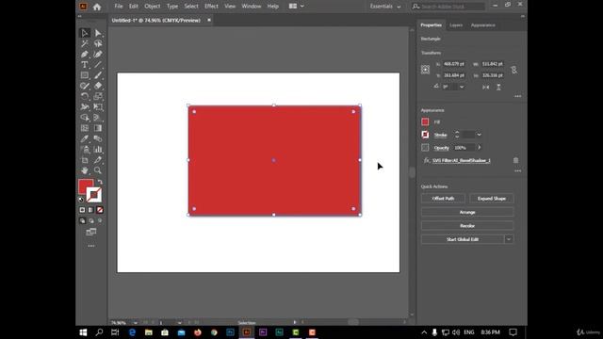This screenshot has height=339, width=603.
Task: Enable Draw Normal mode
Action: coord(82,220)
